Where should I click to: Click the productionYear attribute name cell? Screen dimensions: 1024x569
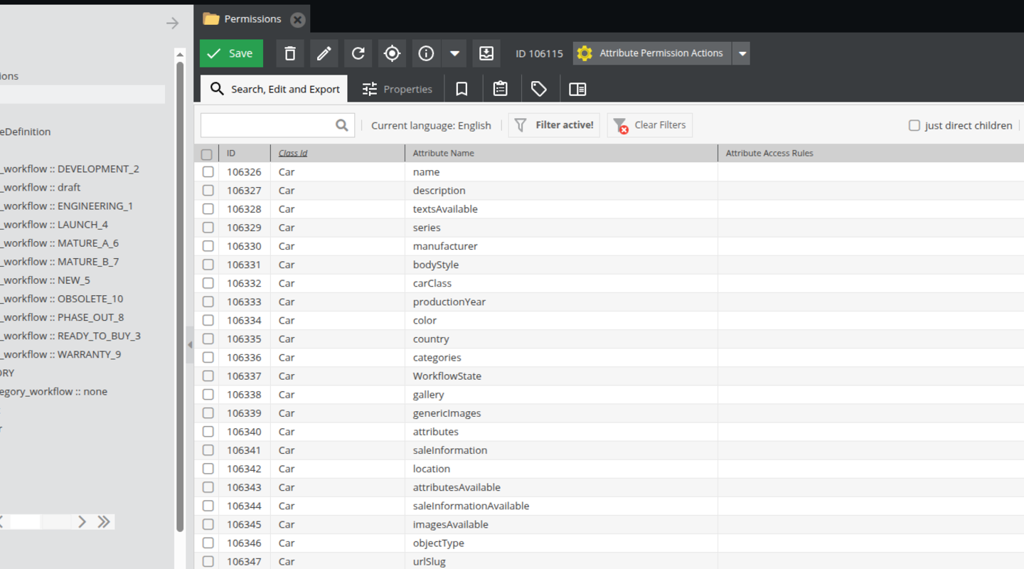[x=561, y=302]
